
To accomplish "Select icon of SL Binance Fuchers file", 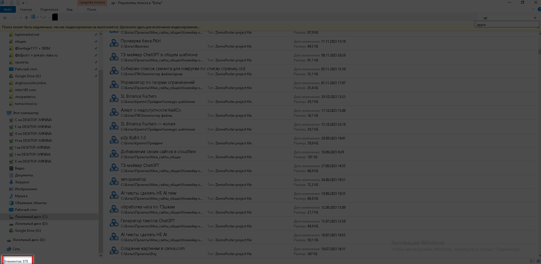I will (114, 99).
